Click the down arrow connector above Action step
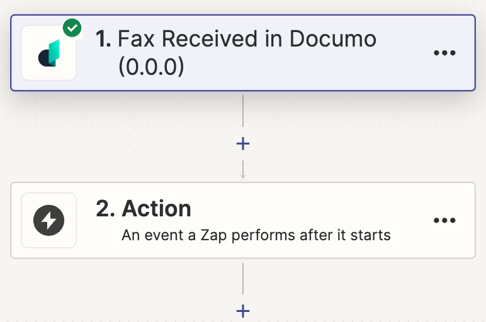 [x=243, y=170]
